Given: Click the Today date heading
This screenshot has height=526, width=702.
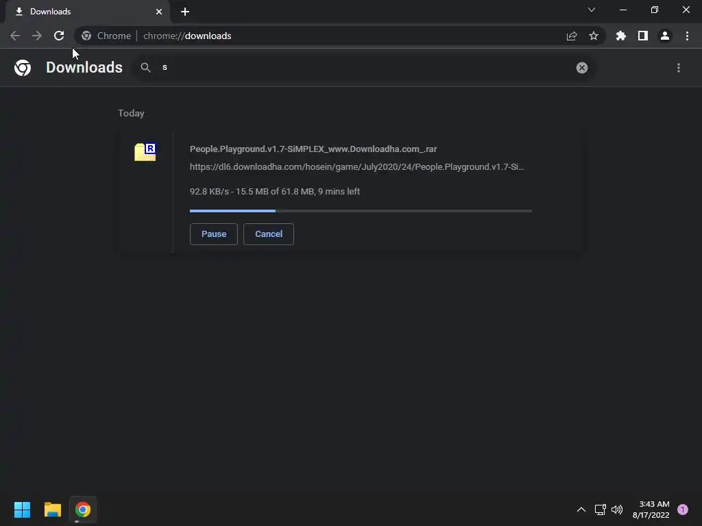Looking at the screenshot, I should [131, 113].
